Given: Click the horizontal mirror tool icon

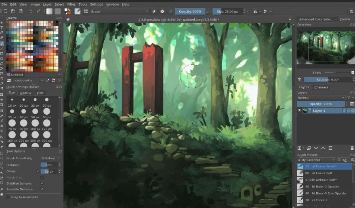Looking at the screenshot, I should point(255,11).
